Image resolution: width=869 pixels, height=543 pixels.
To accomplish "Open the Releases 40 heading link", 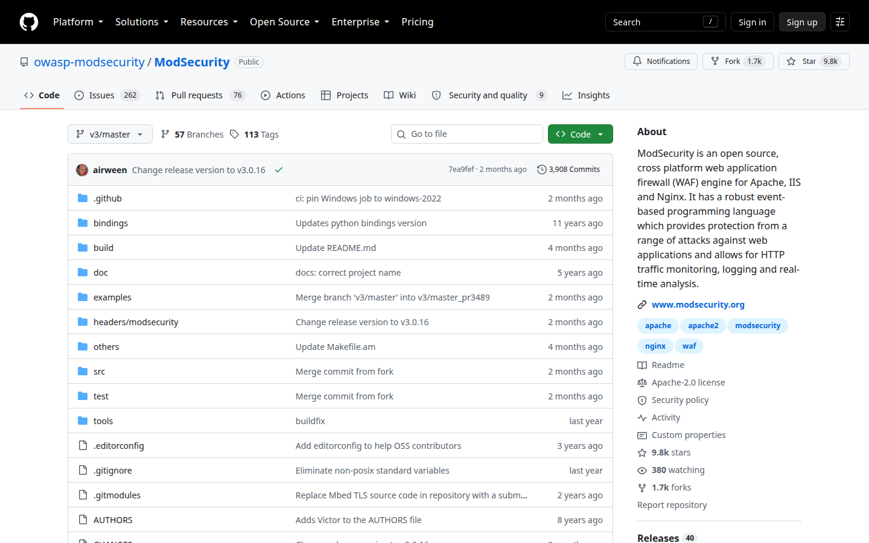I will pyautogui.click(x=667, y=538).
